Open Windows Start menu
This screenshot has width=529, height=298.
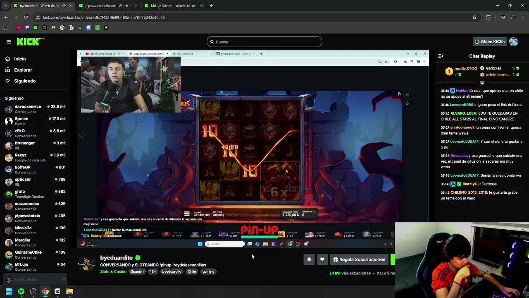[9, 291]
